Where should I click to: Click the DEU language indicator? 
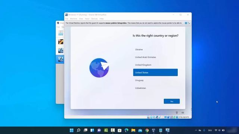pyautogui.click(x=210, y=130)
